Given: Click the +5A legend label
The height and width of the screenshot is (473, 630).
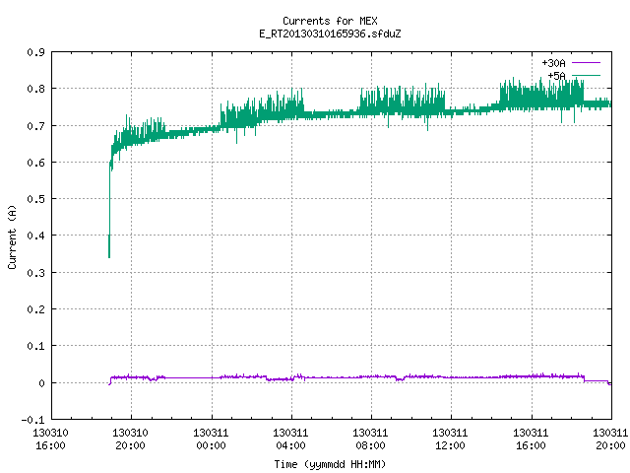Looking at the screenshot, I should tap(556, 76).
